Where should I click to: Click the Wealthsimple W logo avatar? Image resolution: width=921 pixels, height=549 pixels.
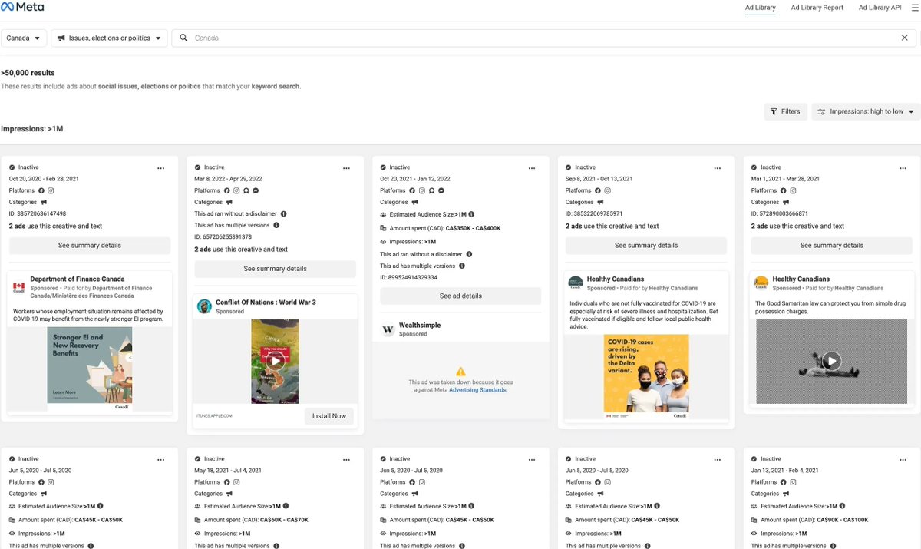[x=388, y=329]
